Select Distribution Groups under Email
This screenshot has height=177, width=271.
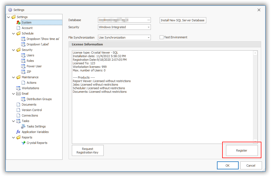[39, 99]
